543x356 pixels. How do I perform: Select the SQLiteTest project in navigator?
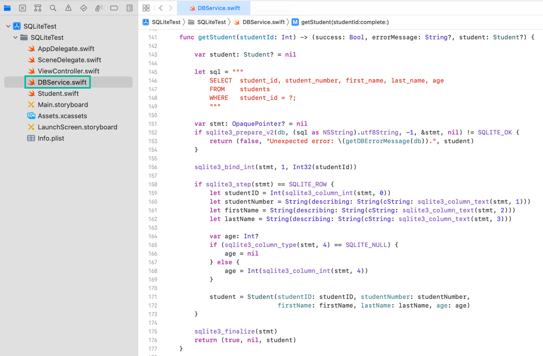(x=40, y=26)
